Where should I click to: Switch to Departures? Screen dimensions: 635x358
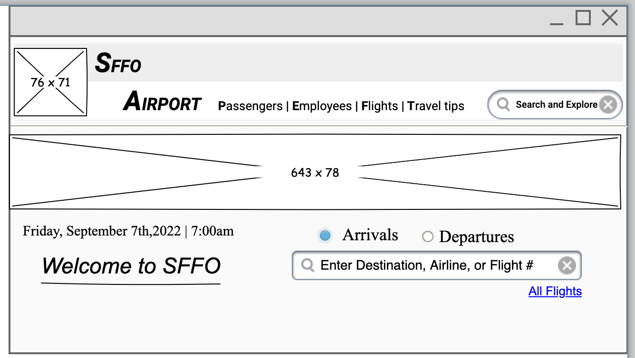pyautogui.click(x=428, y=236)
